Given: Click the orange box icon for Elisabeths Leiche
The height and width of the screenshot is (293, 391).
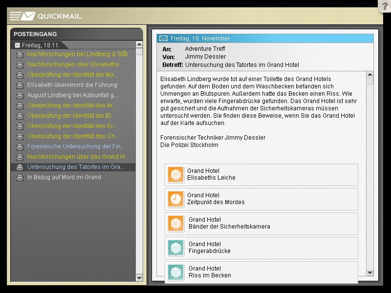Looking at the screenshot, I should 175,175.
